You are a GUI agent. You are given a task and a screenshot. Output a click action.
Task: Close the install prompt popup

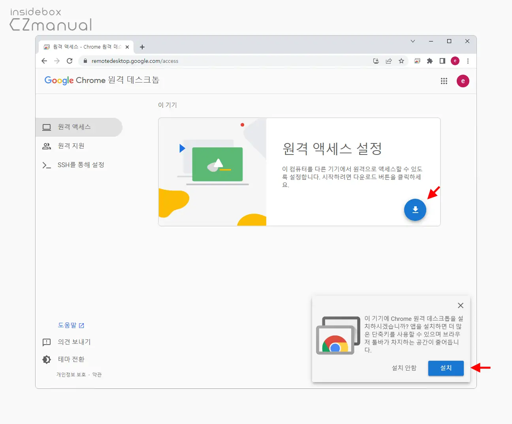pos(461,305)
